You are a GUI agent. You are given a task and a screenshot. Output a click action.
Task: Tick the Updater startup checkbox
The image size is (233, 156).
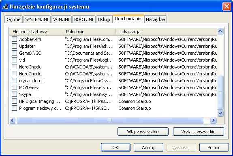pos(14,46)
